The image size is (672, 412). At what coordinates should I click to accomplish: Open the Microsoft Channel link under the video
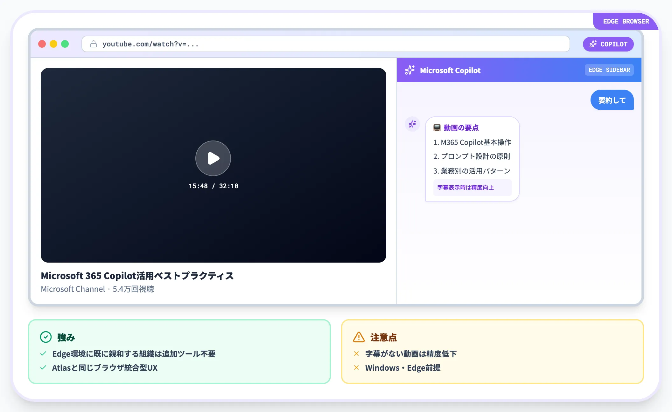pyautogui.click(x=73, y=289)
